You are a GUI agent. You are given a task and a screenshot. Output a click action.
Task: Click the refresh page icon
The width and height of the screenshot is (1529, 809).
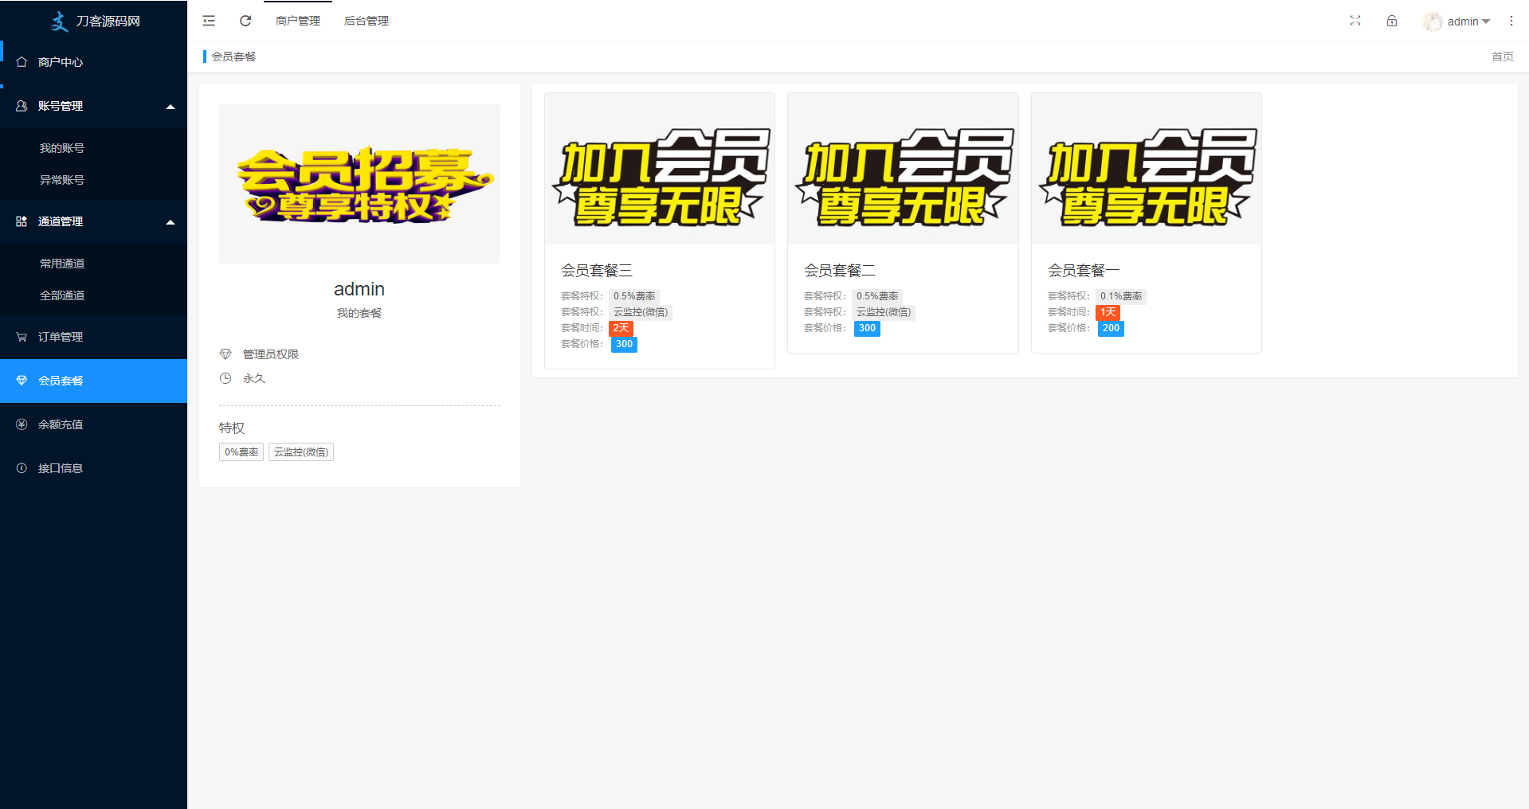[x=245, y=21]
